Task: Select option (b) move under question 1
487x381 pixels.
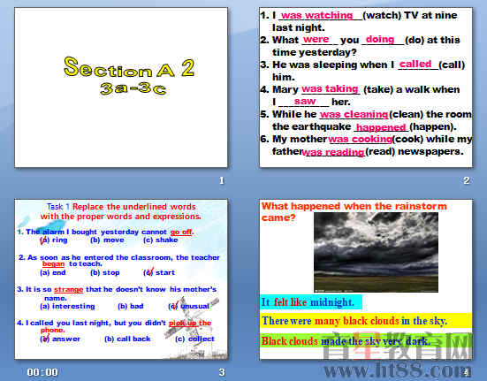Action: tap(107, 240)
